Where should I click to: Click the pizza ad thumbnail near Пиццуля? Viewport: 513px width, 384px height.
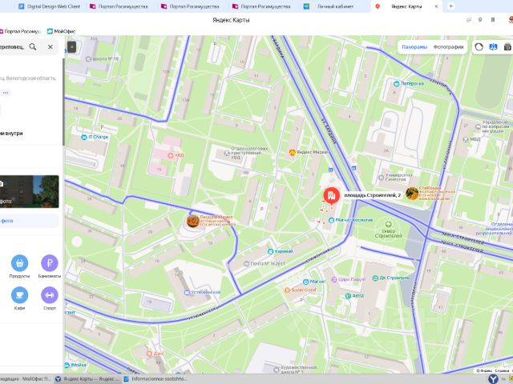click(x=193, y=221)
